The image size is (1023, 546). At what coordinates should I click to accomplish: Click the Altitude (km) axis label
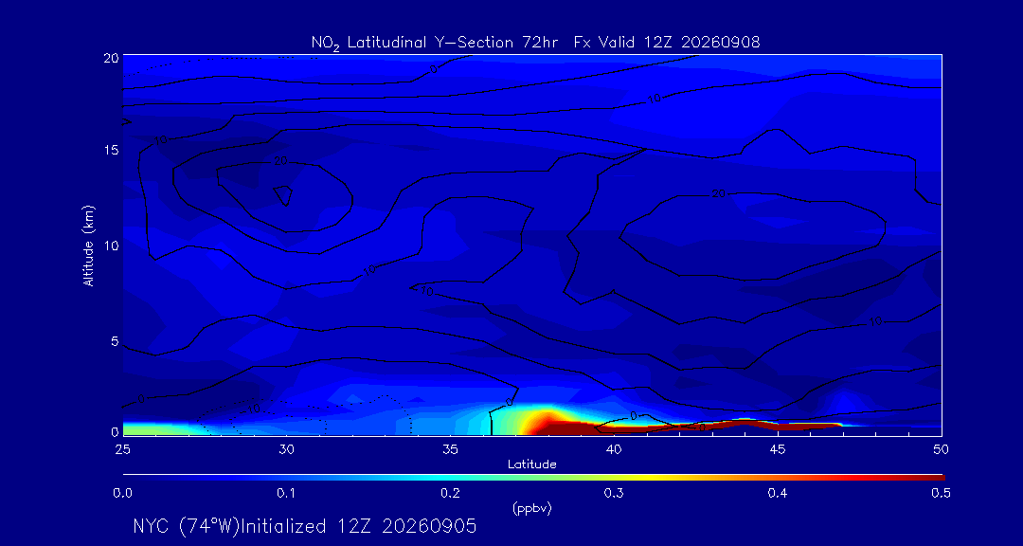pyautogui.click(x=89, y=246)
